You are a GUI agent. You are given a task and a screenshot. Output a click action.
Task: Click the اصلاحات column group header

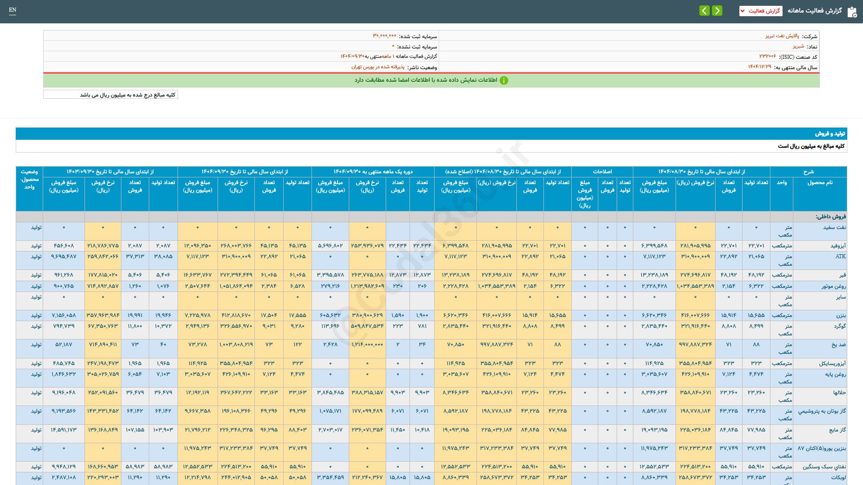[602, 172]
